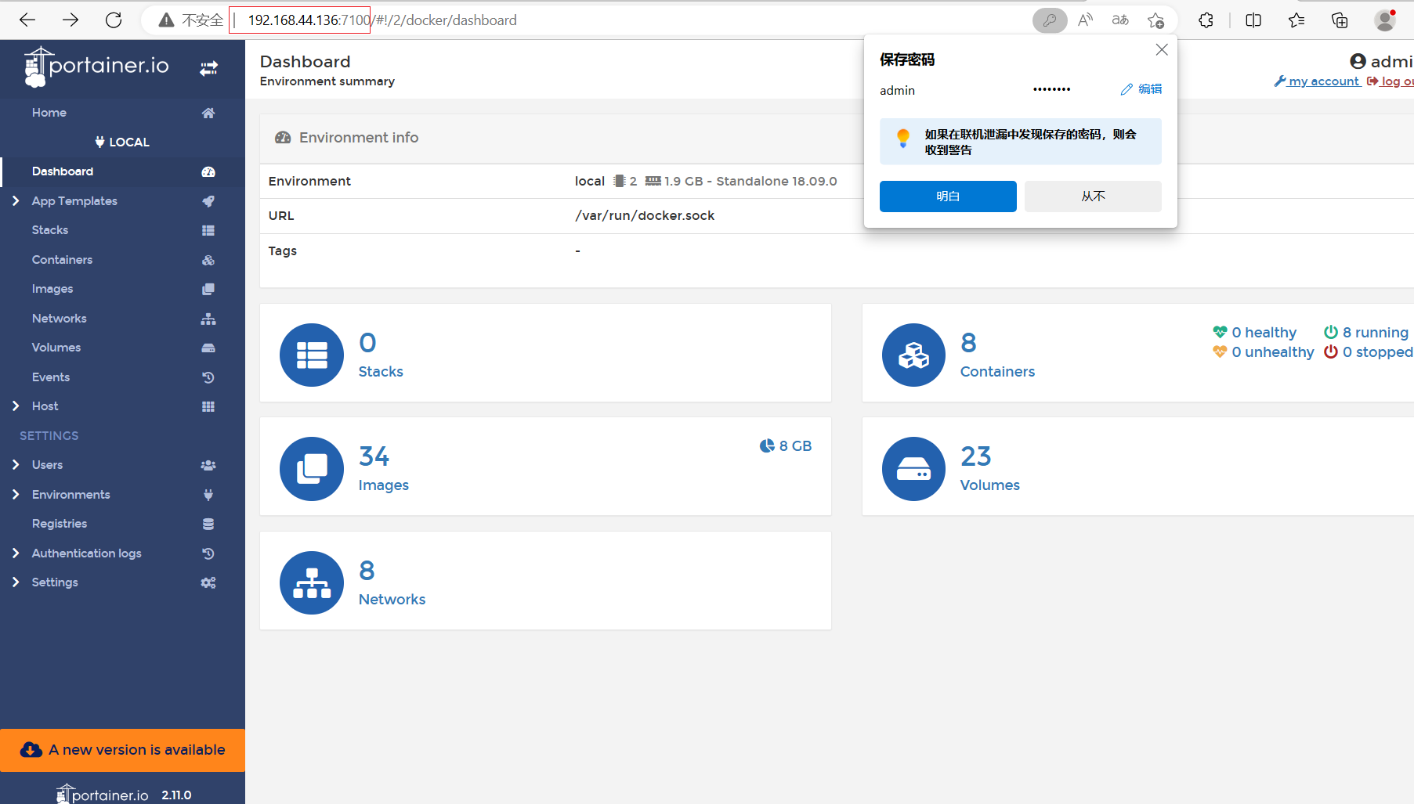The image size is (1414, 804).
Task: Expand the Host sidebar section
Action: [x=16, y=406]
